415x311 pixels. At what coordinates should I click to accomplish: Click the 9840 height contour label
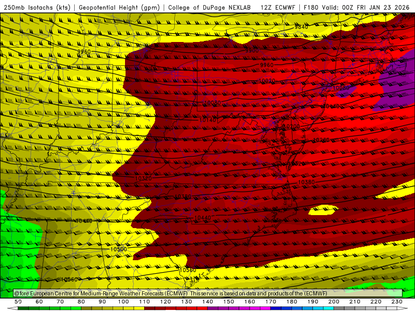pos(301,27)
